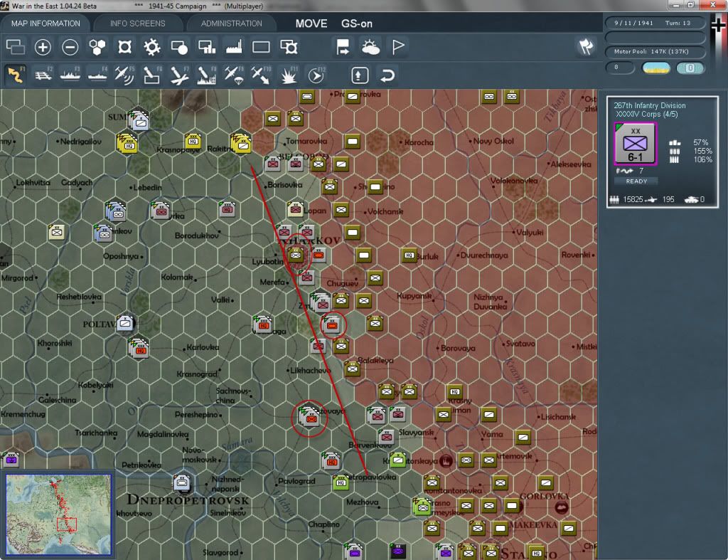728x560 pixels.
Task: Toggle the factory locations icon
Action: coord(234,47)
